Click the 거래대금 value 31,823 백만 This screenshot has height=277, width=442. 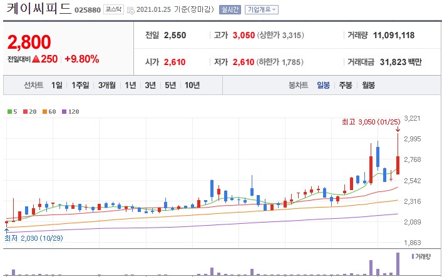[x=401, y=62]
